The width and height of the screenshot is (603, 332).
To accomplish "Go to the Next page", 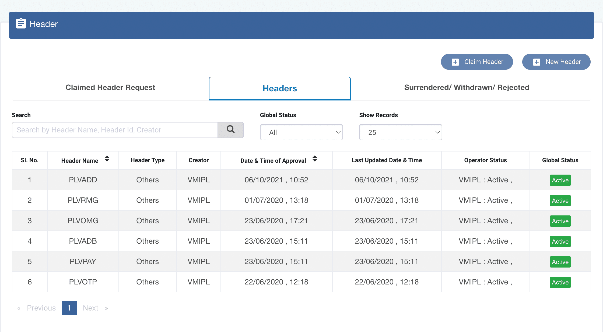I will pos(90,308).
